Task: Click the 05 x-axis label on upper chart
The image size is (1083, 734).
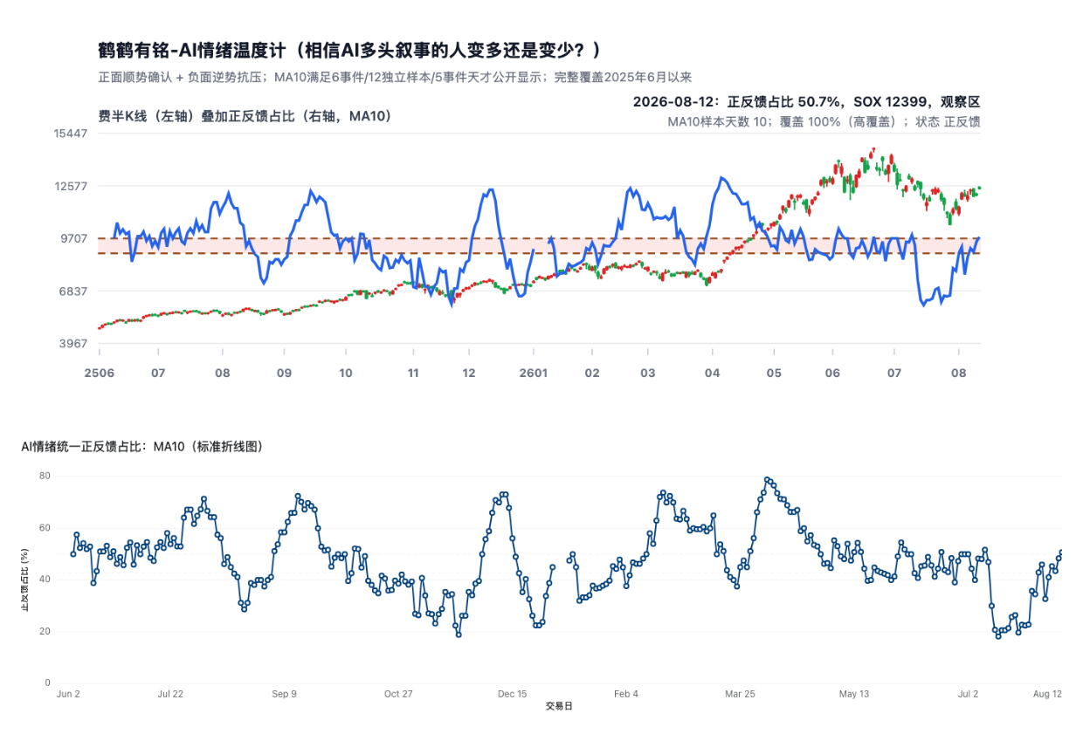Action: coord(774,373)
